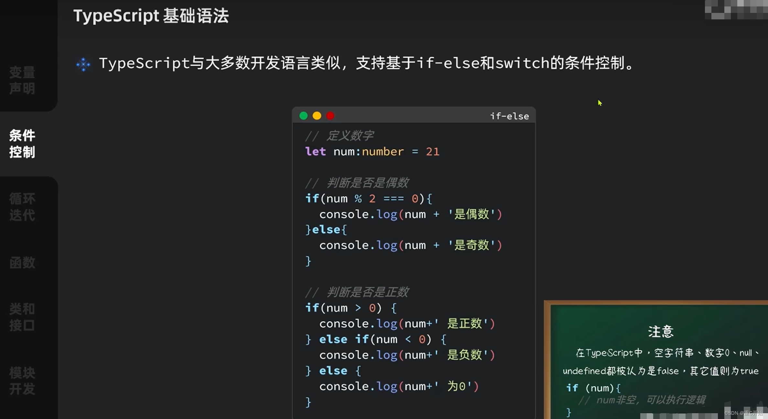Viewport: 768px width, 419px height.
Task: Click the blue snowflake bullet icon
Action: pos(83,64)
